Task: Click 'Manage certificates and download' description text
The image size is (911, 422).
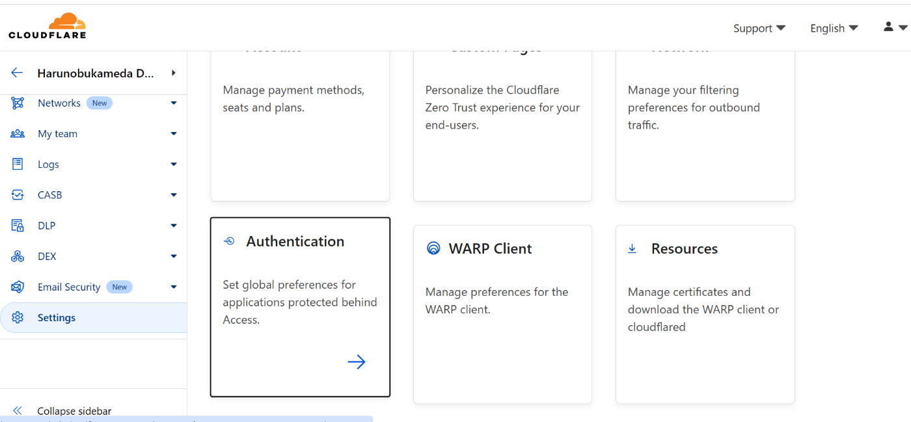Action: pos(703,310)
